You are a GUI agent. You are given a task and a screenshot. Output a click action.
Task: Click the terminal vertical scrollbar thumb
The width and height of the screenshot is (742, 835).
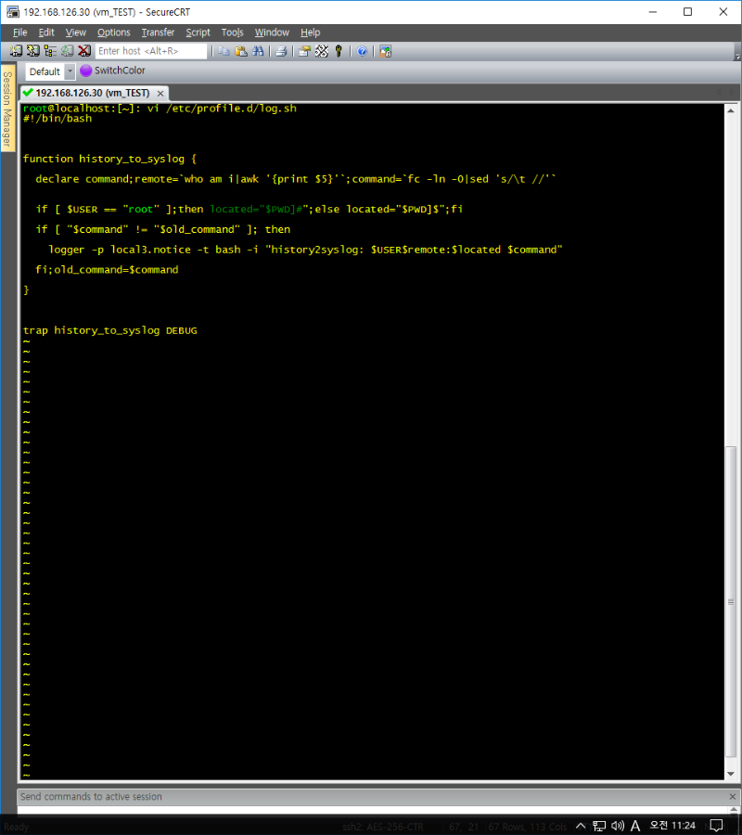[732, 612]
